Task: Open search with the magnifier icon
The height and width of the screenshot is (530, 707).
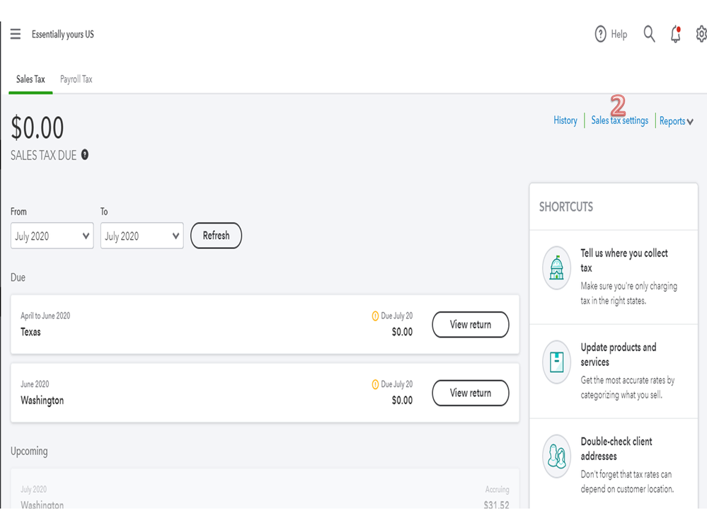Action: pyautogui.click(x=649, y=34)
